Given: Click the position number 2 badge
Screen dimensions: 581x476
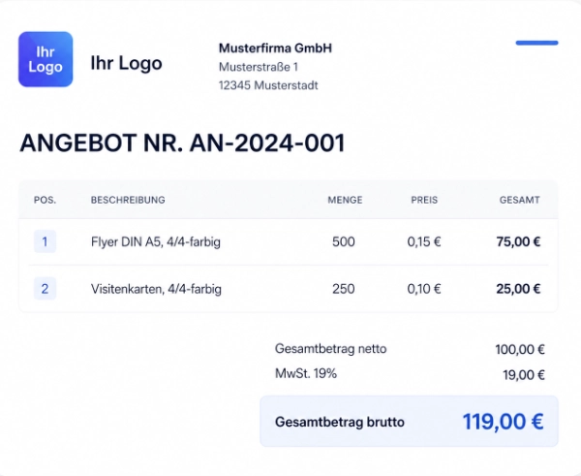Looking at the screenshot, I should [x=45, y=288].
